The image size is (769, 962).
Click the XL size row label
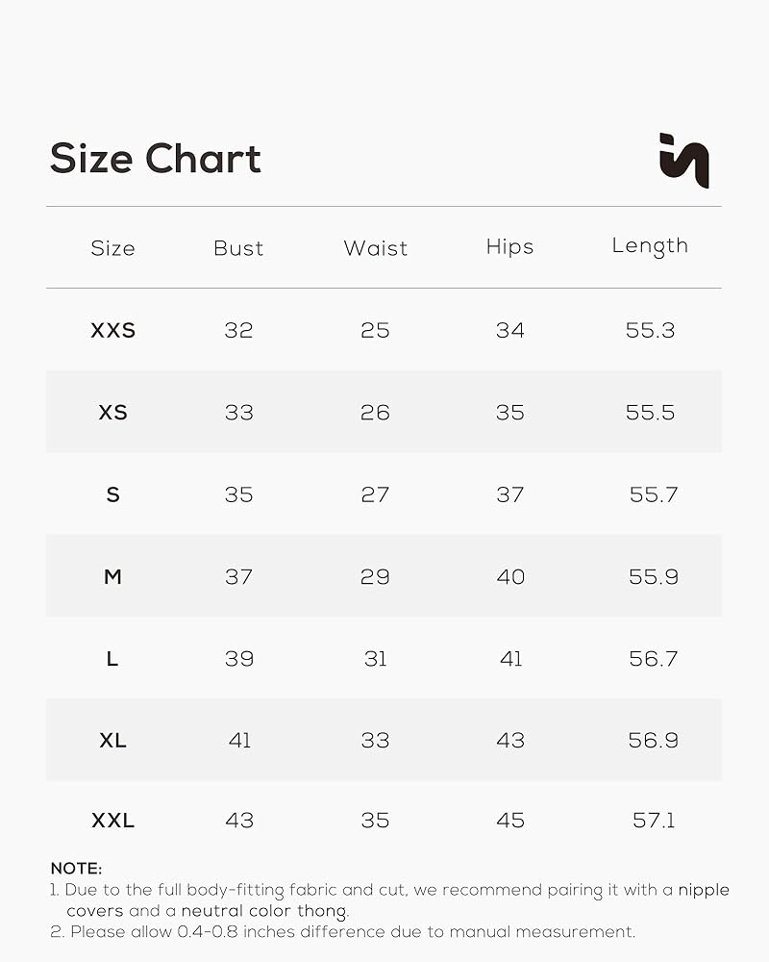pyautogui.click(x=113, y=741)
